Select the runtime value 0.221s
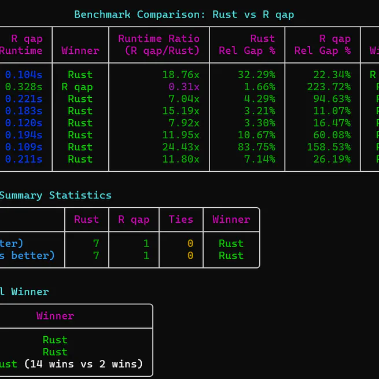Viewport: 379px width, 379px height. 24,99
